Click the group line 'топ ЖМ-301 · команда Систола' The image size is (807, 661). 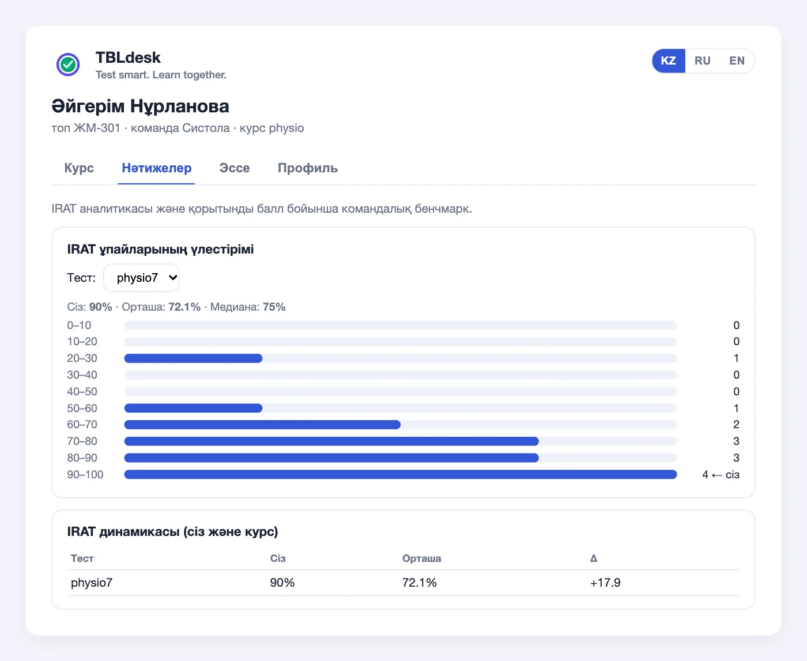pos(141,128)
